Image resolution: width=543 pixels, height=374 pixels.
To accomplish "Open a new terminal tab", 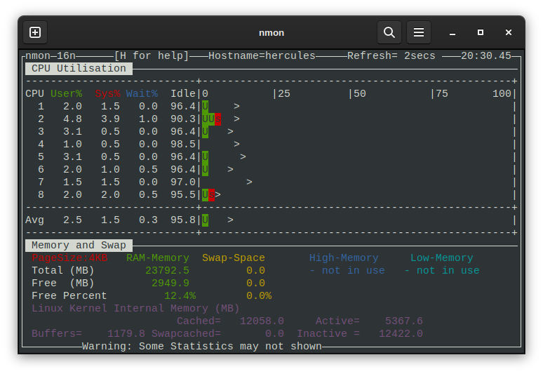I will [35, 32].
